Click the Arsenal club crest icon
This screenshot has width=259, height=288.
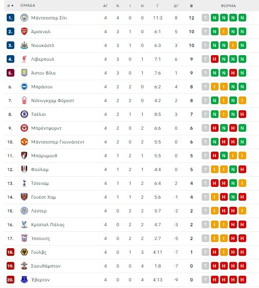24,32
